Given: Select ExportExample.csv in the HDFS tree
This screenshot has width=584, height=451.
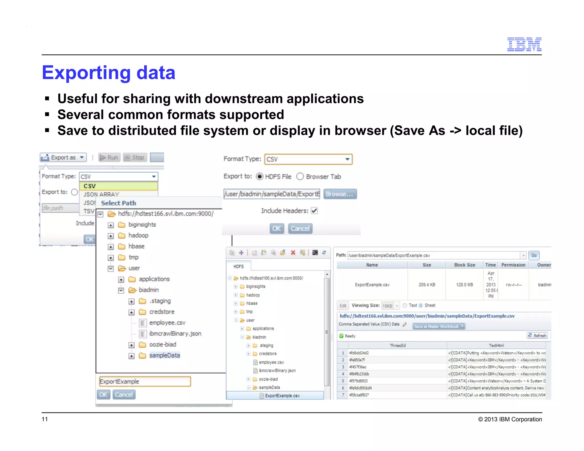Looking at the screenshot, I should [275, 396].
